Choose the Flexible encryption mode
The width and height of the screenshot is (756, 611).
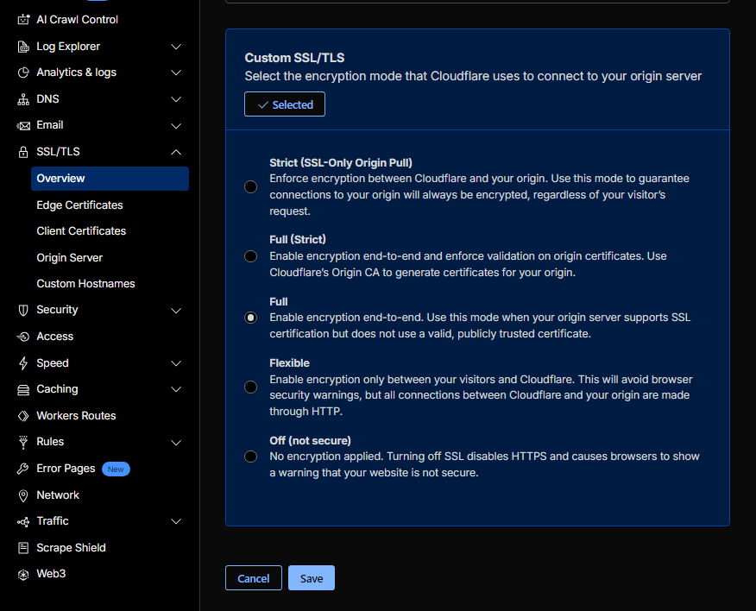[250, 387]
